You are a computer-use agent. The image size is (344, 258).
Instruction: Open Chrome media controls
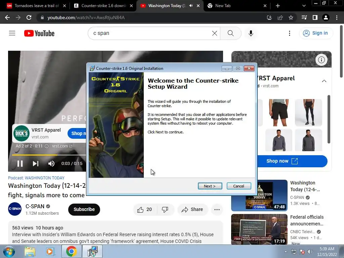(304, 17)
